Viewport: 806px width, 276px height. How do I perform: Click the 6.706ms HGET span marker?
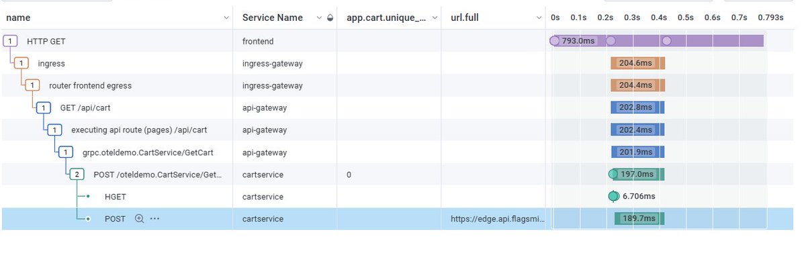click(x=613, y=196)
